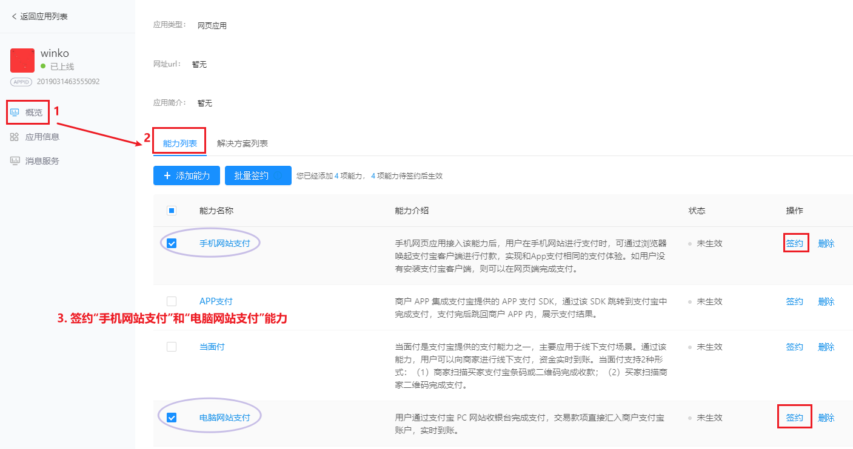
Task: Check the APP支付 checkbox
Action: 172,301
